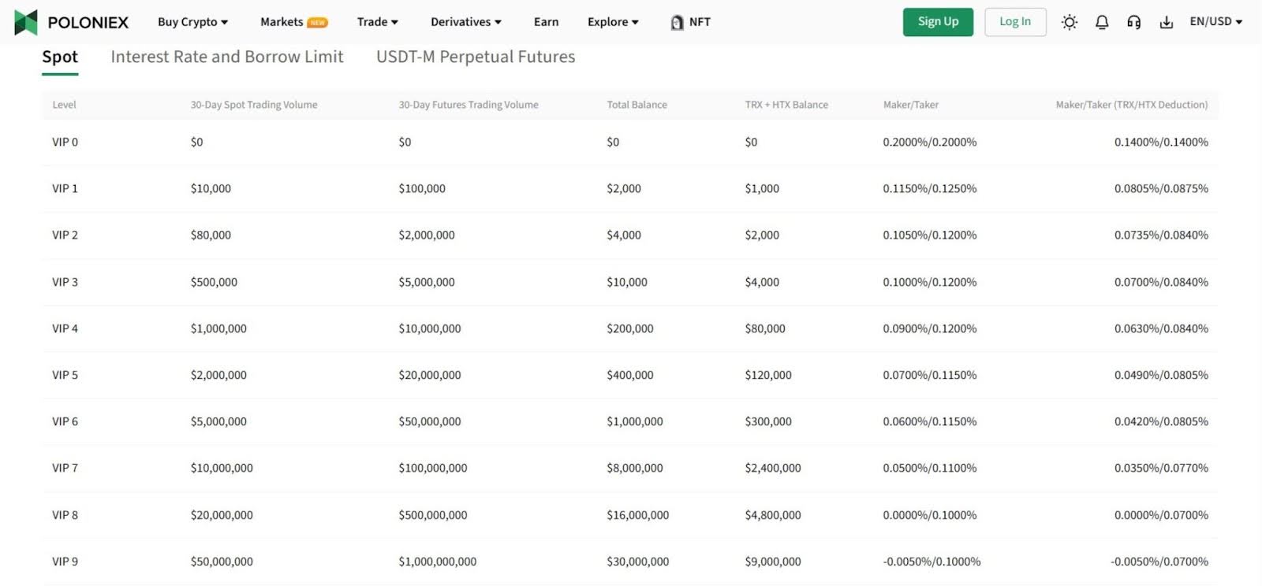
Task: Click the VIP 5 level cell
Action: 65,375
